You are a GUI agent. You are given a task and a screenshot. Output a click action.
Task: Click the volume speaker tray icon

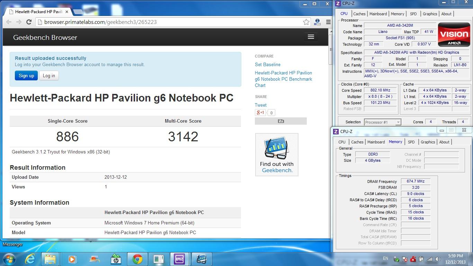pos(438,259)
